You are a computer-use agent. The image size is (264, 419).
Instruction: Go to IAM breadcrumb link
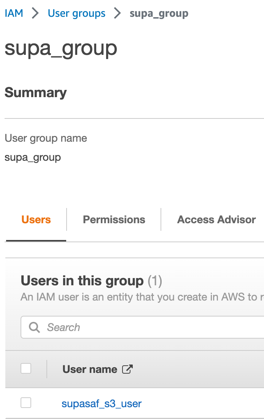tap(14, 13)
